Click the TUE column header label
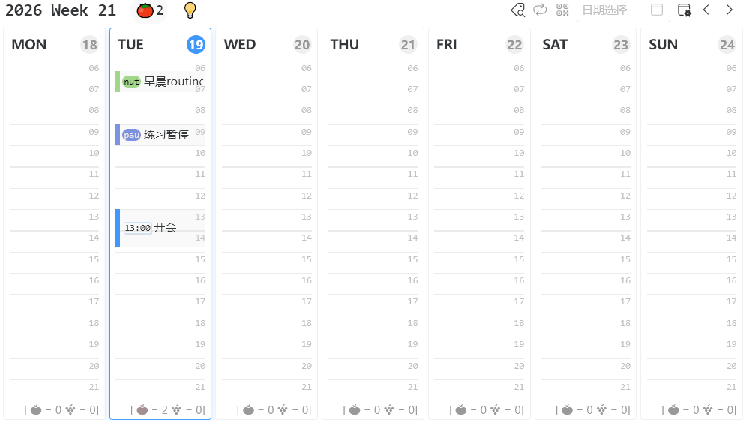This screenshot has height=428, width=749. [x=131, y=45]
